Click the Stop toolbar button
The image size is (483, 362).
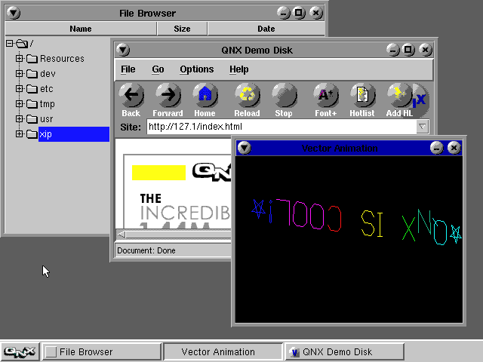click(285, 95)
